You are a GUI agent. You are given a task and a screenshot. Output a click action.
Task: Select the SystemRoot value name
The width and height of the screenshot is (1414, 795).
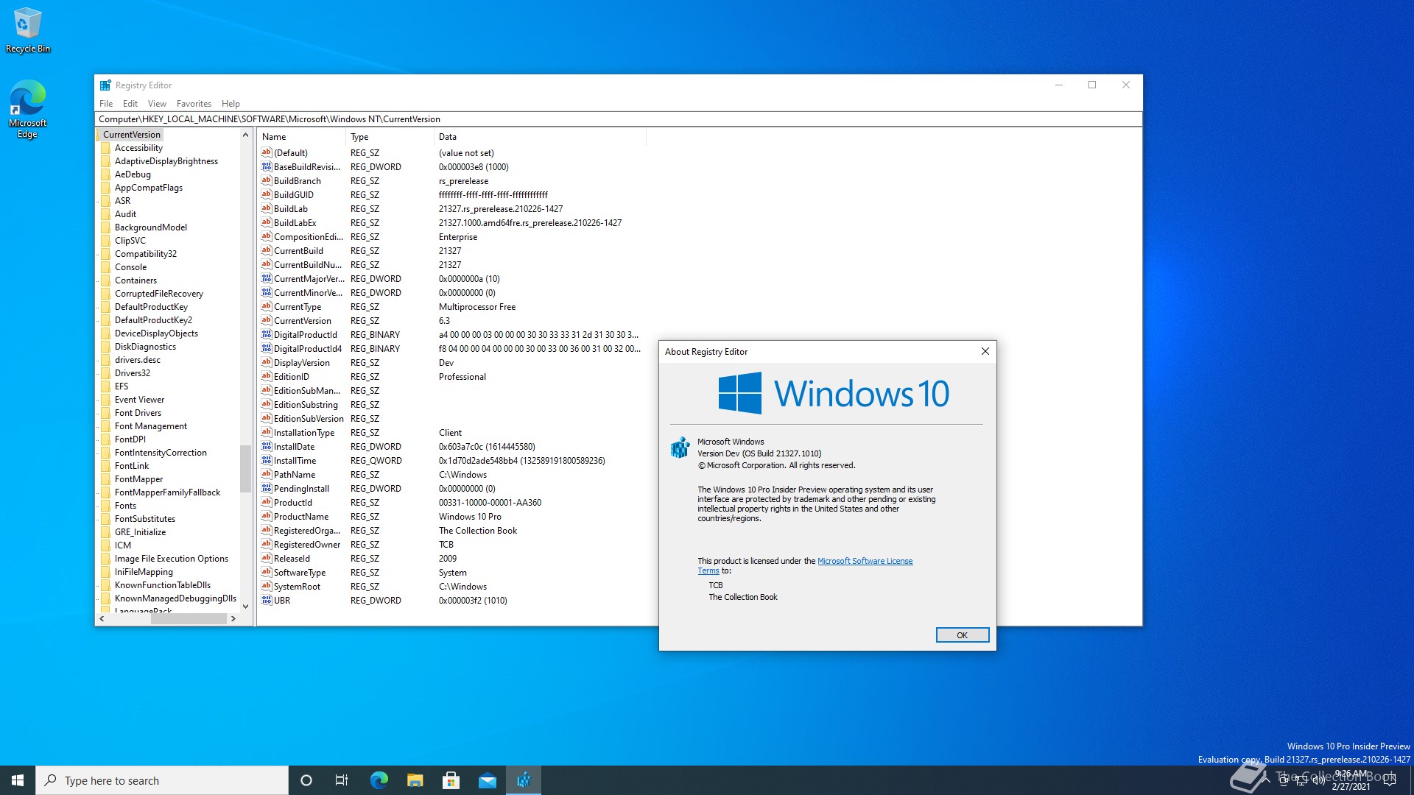297,587
